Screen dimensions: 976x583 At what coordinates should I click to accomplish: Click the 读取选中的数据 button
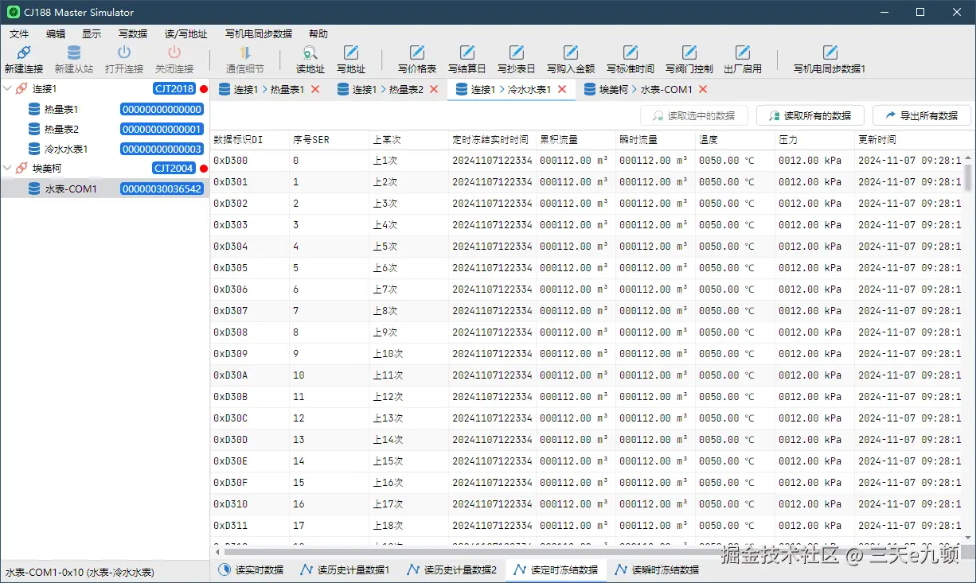[x=694, y=115]
